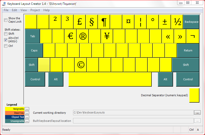Viewport: 205px width, 135px height.
Task: Open color chooser button for Unassignable
Action: 27,121
